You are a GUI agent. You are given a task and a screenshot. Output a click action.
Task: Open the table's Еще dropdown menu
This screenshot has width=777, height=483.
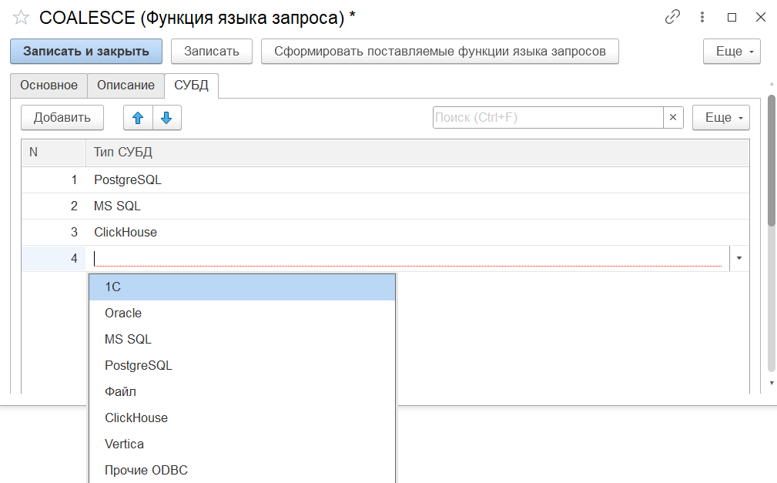[x=721, y=118]
